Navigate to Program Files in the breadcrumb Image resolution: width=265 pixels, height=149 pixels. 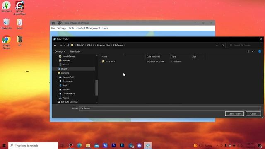pos(104,45)
